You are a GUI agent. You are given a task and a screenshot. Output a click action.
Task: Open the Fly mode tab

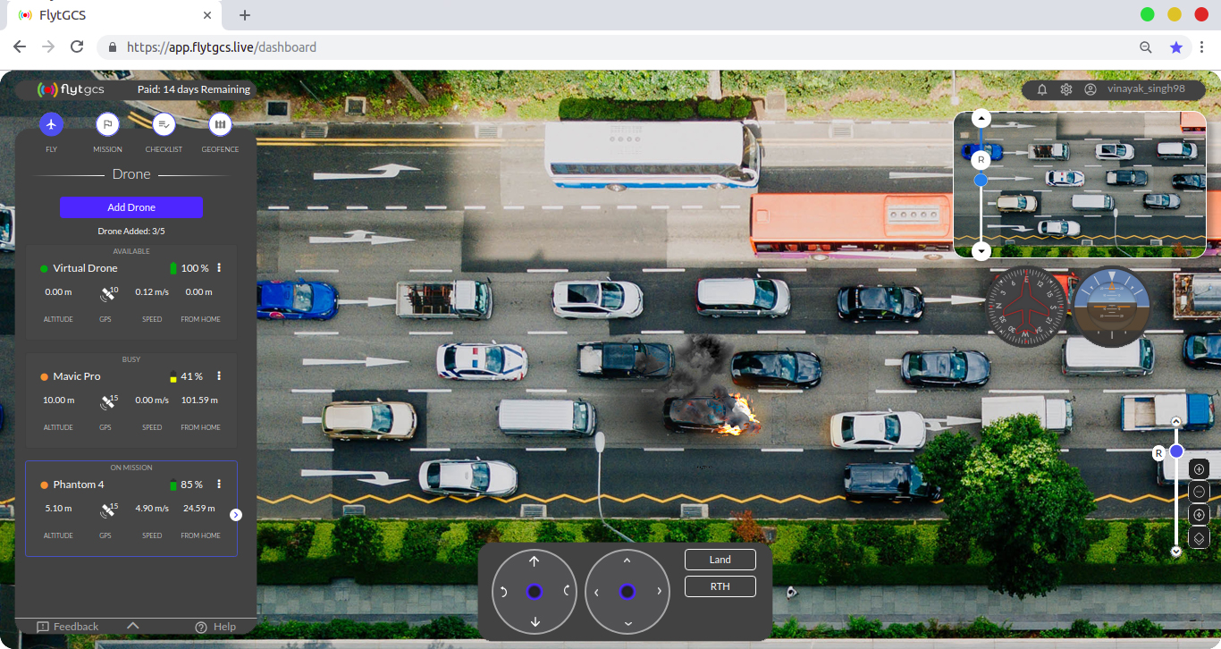point(51,124)
